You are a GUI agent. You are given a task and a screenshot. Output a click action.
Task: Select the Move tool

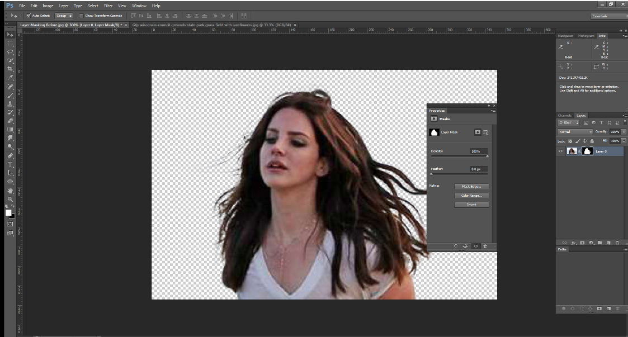pos(9,34)
